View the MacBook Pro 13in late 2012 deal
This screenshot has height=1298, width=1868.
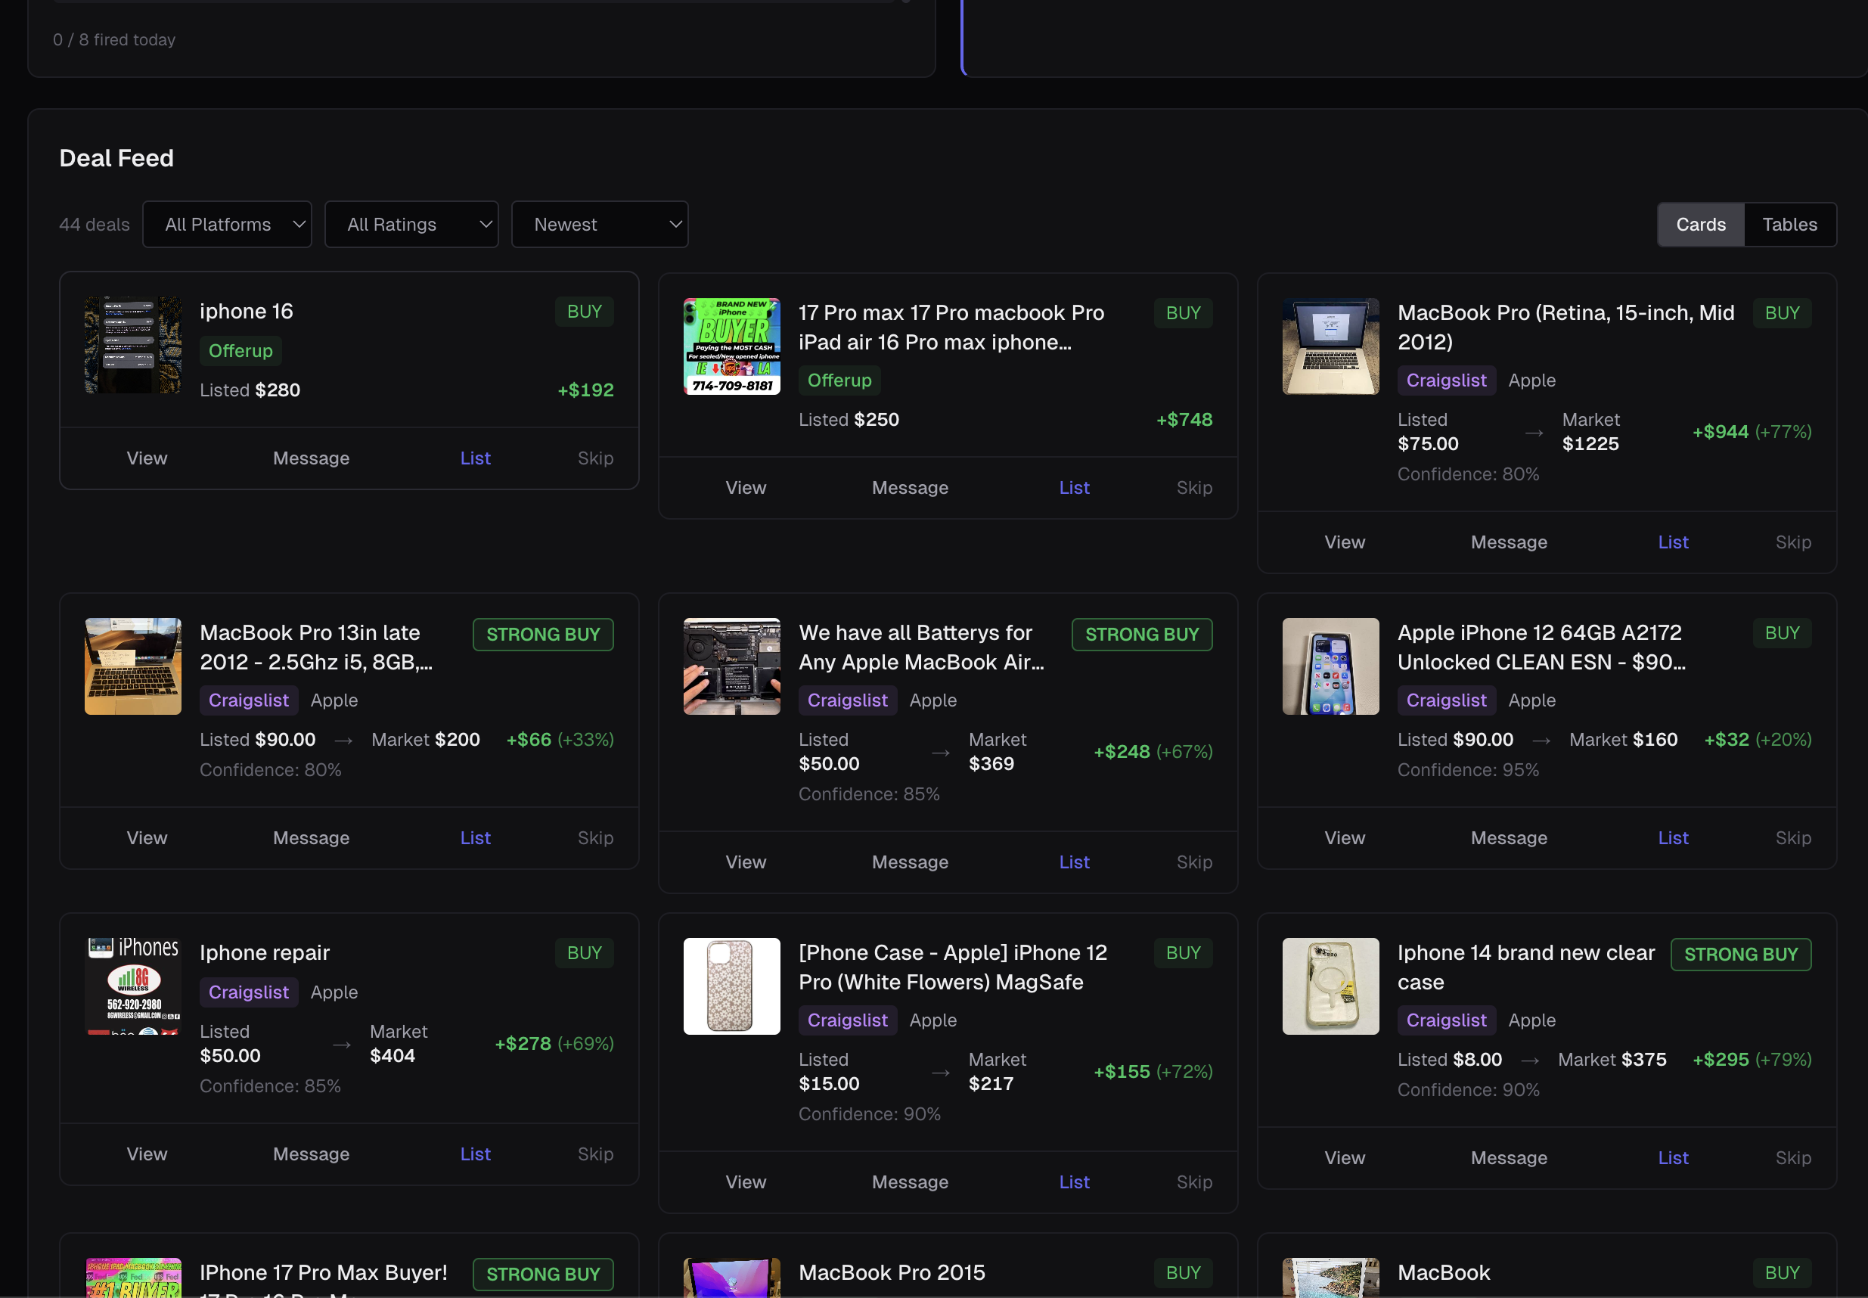[x=147, y=837]
